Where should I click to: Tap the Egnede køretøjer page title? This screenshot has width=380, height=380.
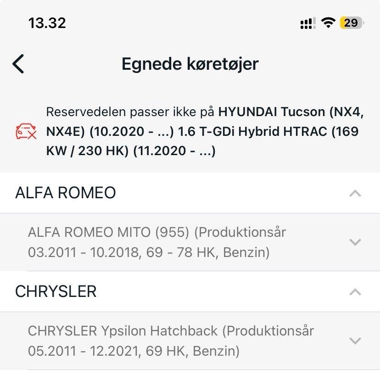click(190, 64)
